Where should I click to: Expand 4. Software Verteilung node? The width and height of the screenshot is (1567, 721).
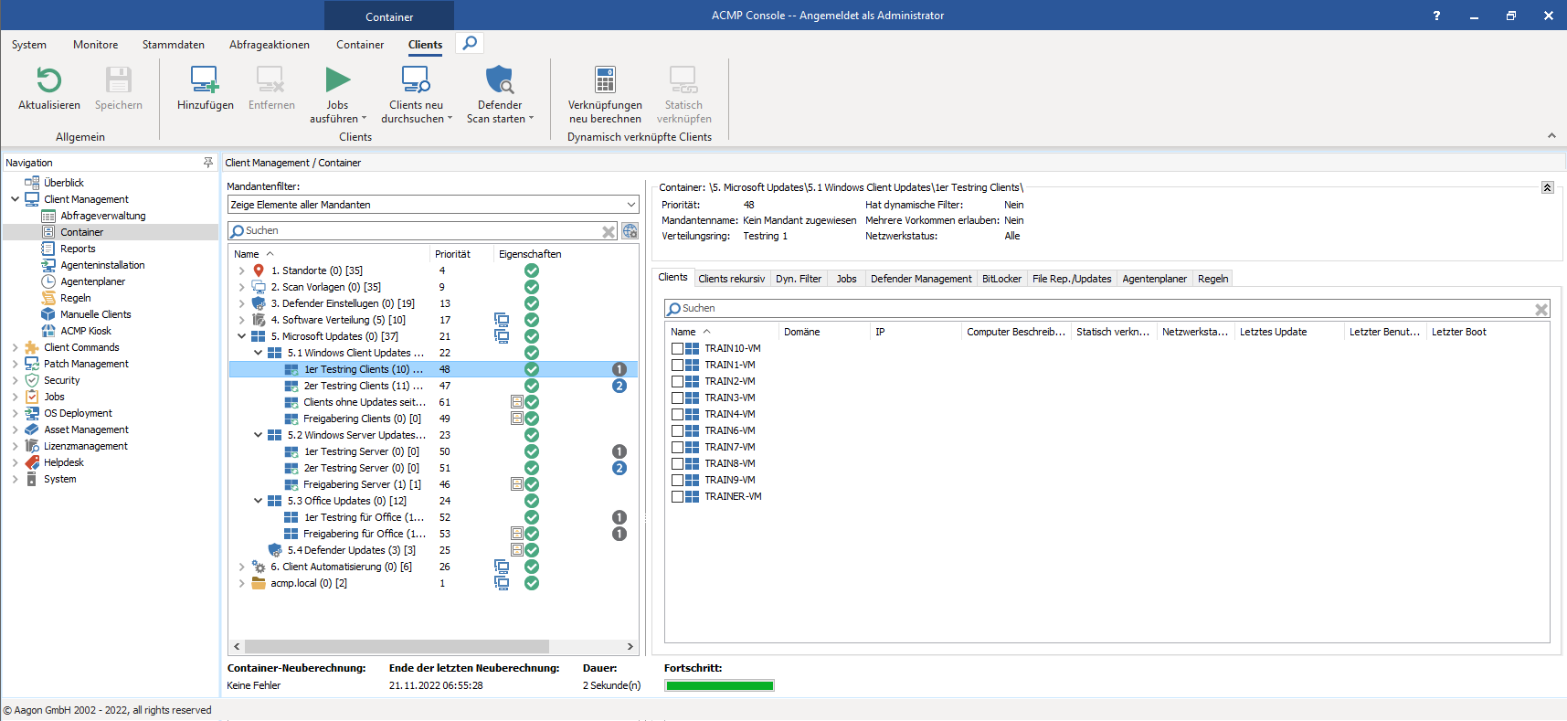point(241,320)
